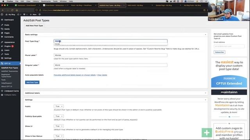Select the movies autocomplete suggestion
The image size is (250, 140).
(111, 44)
